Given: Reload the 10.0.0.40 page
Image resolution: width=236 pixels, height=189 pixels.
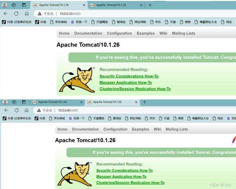Looking at the screenshot, I should 16,110.
